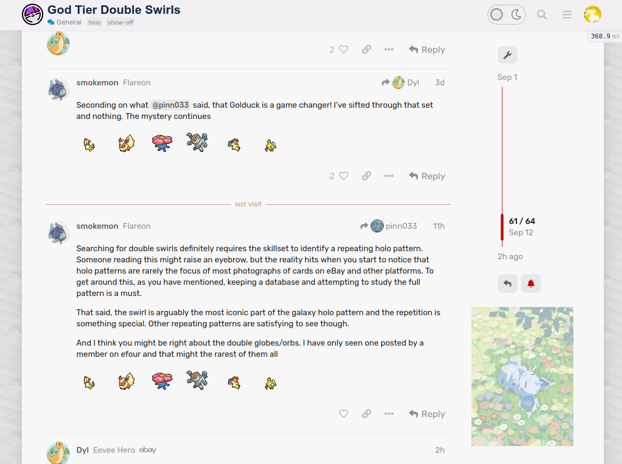
Task: Click the red timeline scroller handle
Action: tap(502, 227)
